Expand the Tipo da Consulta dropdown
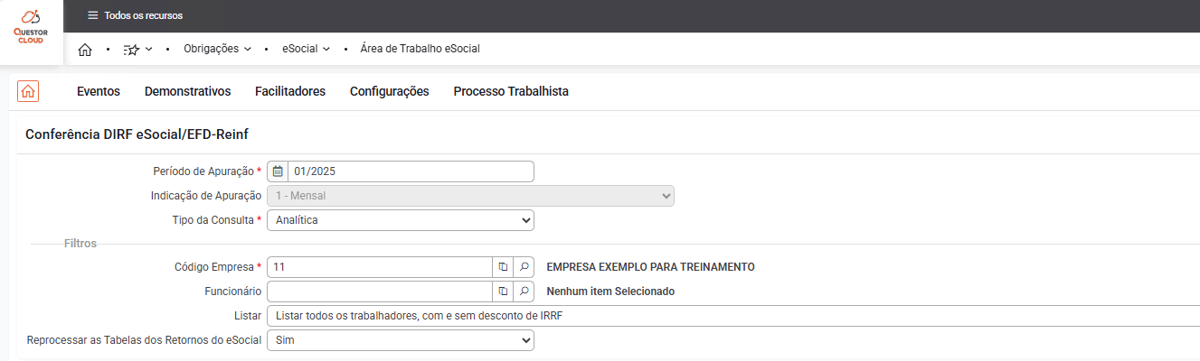This screenshot has width=1200, height=361. (x=400, y=220)
